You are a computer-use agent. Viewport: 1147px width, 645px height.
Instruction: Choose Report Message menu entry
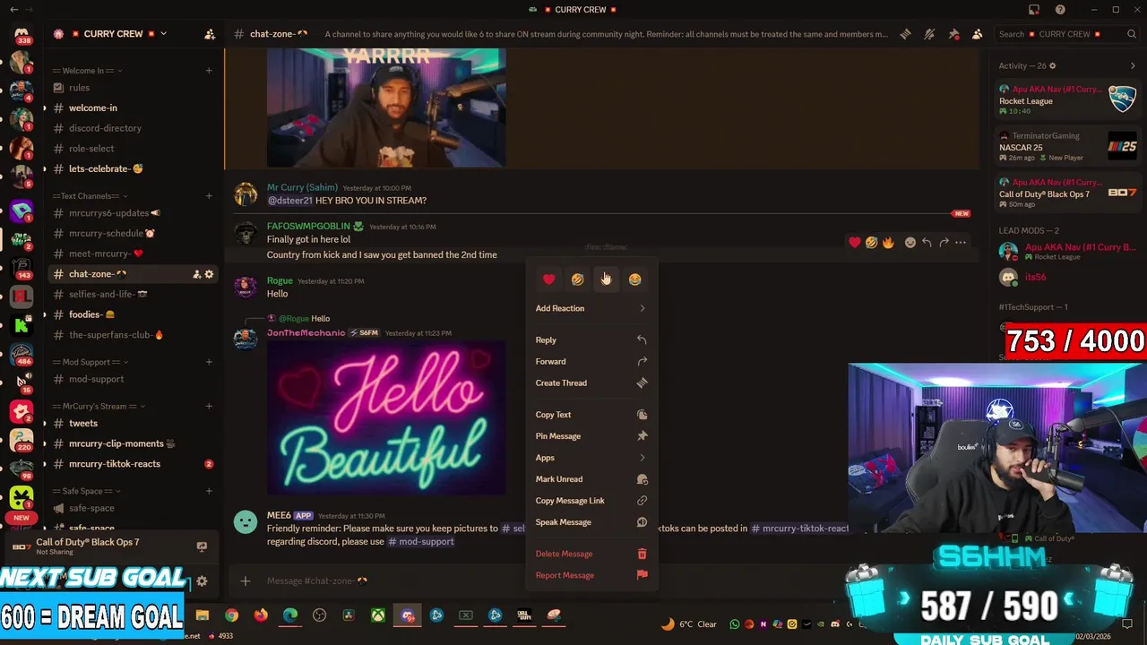coord(591,575)
